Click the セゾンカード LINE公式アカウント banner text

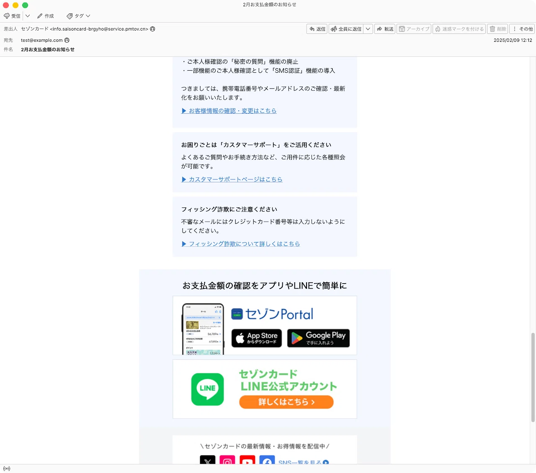288,380
